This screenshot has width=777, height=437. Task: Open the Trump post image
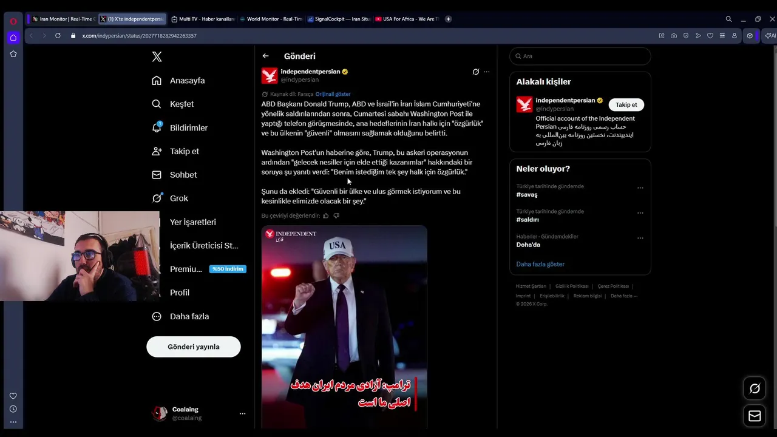coord(344,327)
